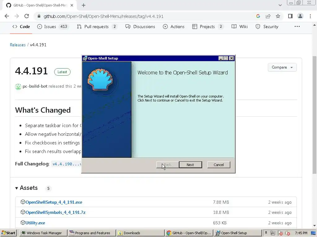This screenshot has height=237, width=317.
Task: Click the scrollbar up arrow
Action: (x=315, y=25)
